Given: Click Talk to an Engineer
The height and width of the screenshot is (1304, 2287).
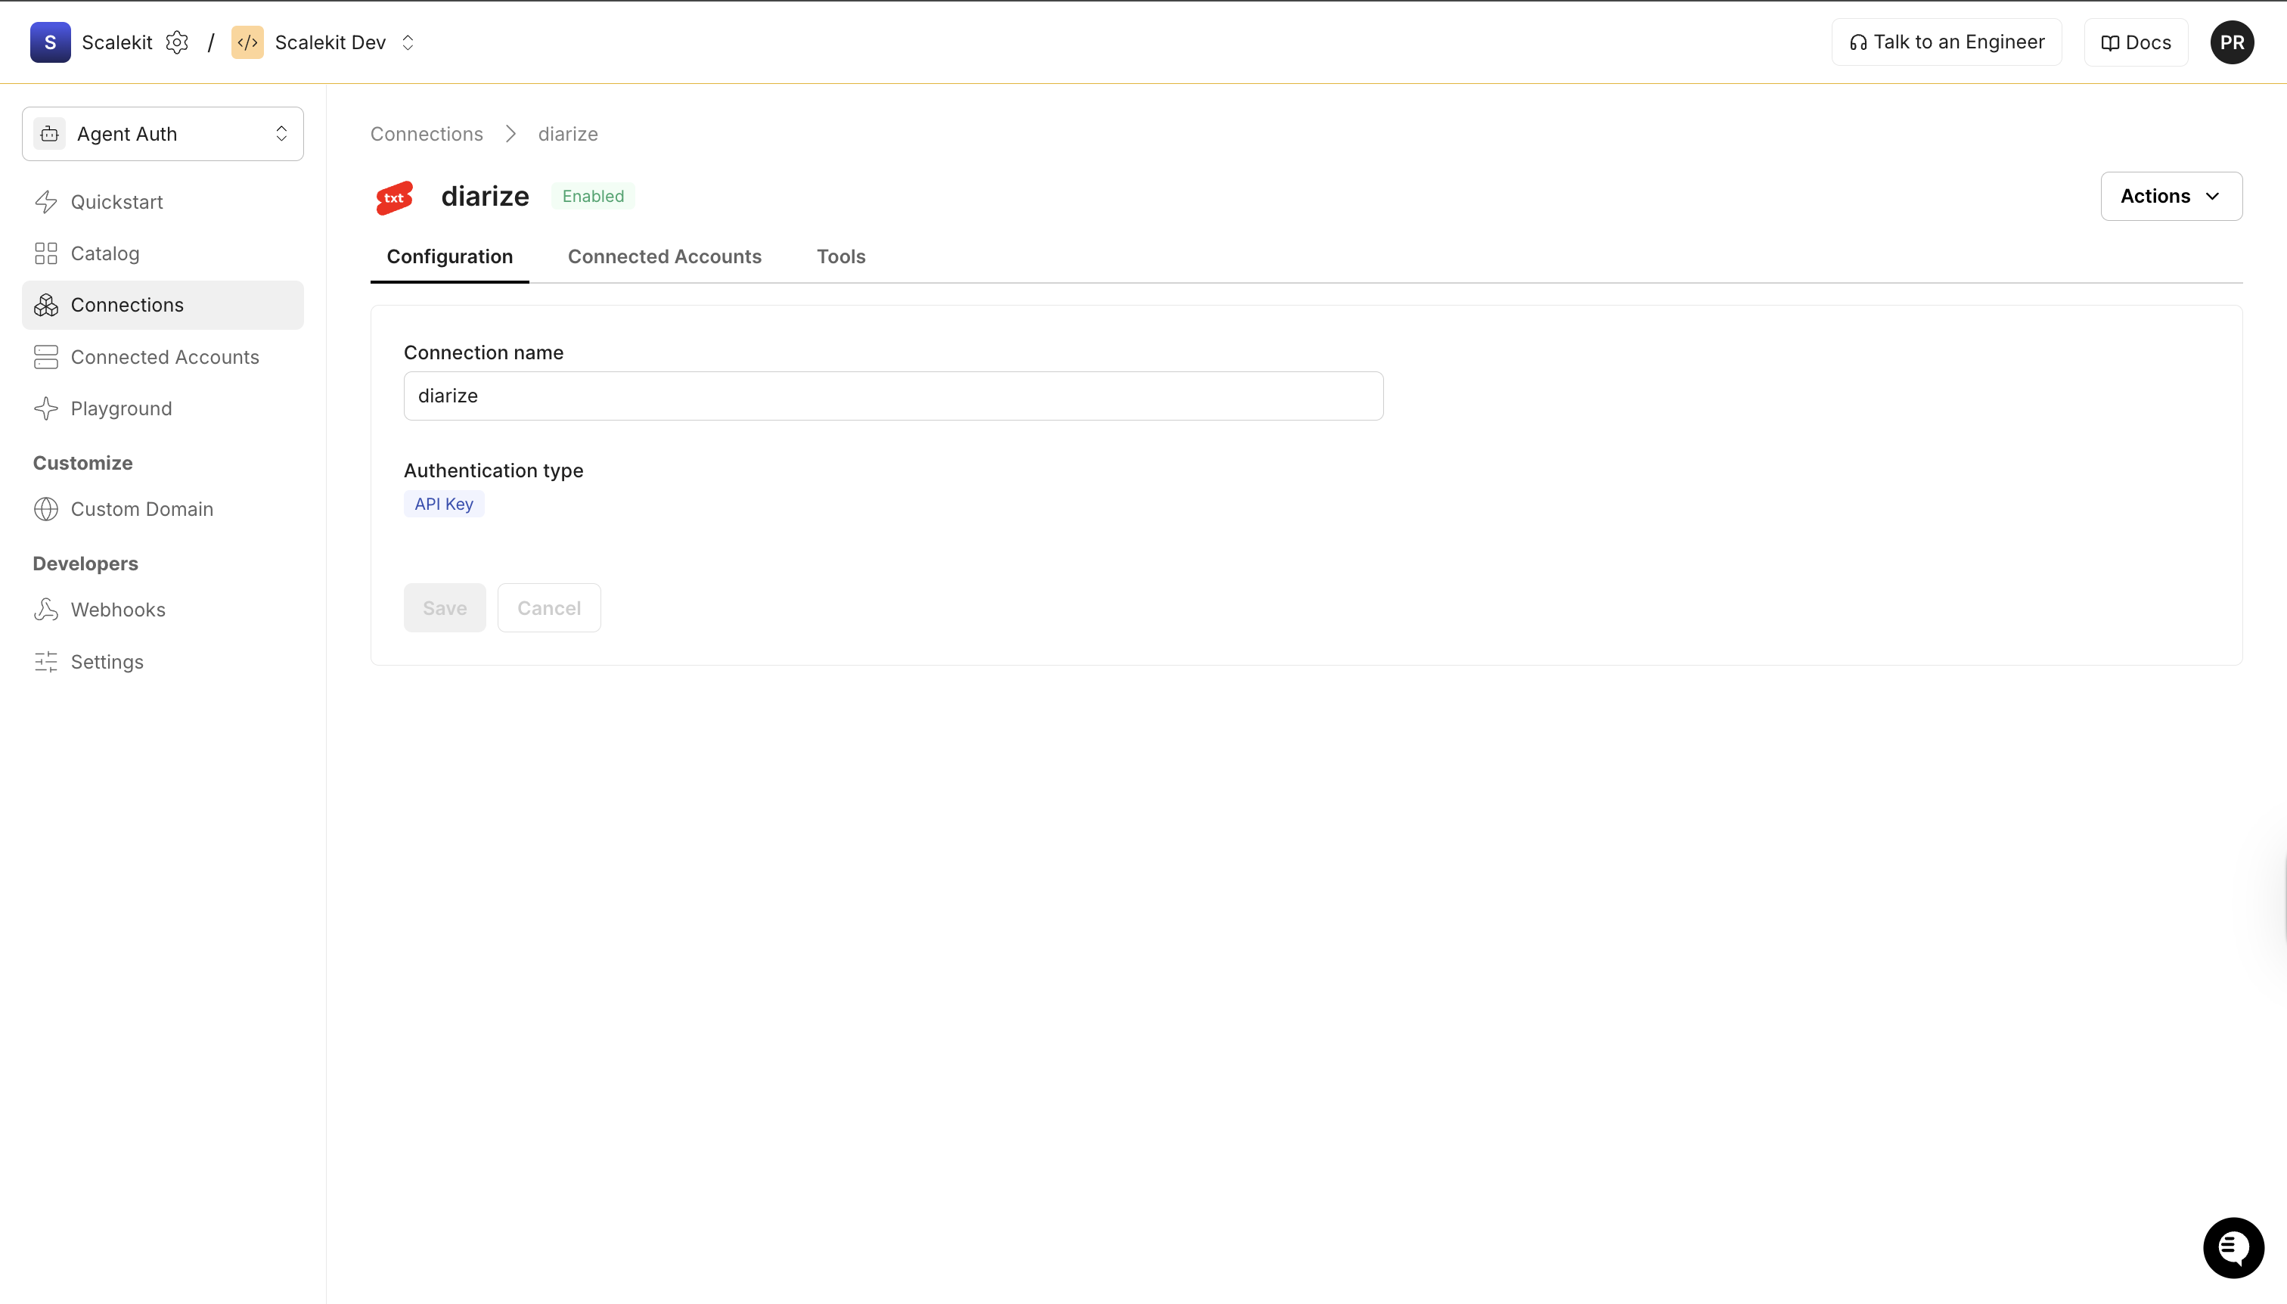Looking at the screenshot, I should click(x=1945, y=41).
